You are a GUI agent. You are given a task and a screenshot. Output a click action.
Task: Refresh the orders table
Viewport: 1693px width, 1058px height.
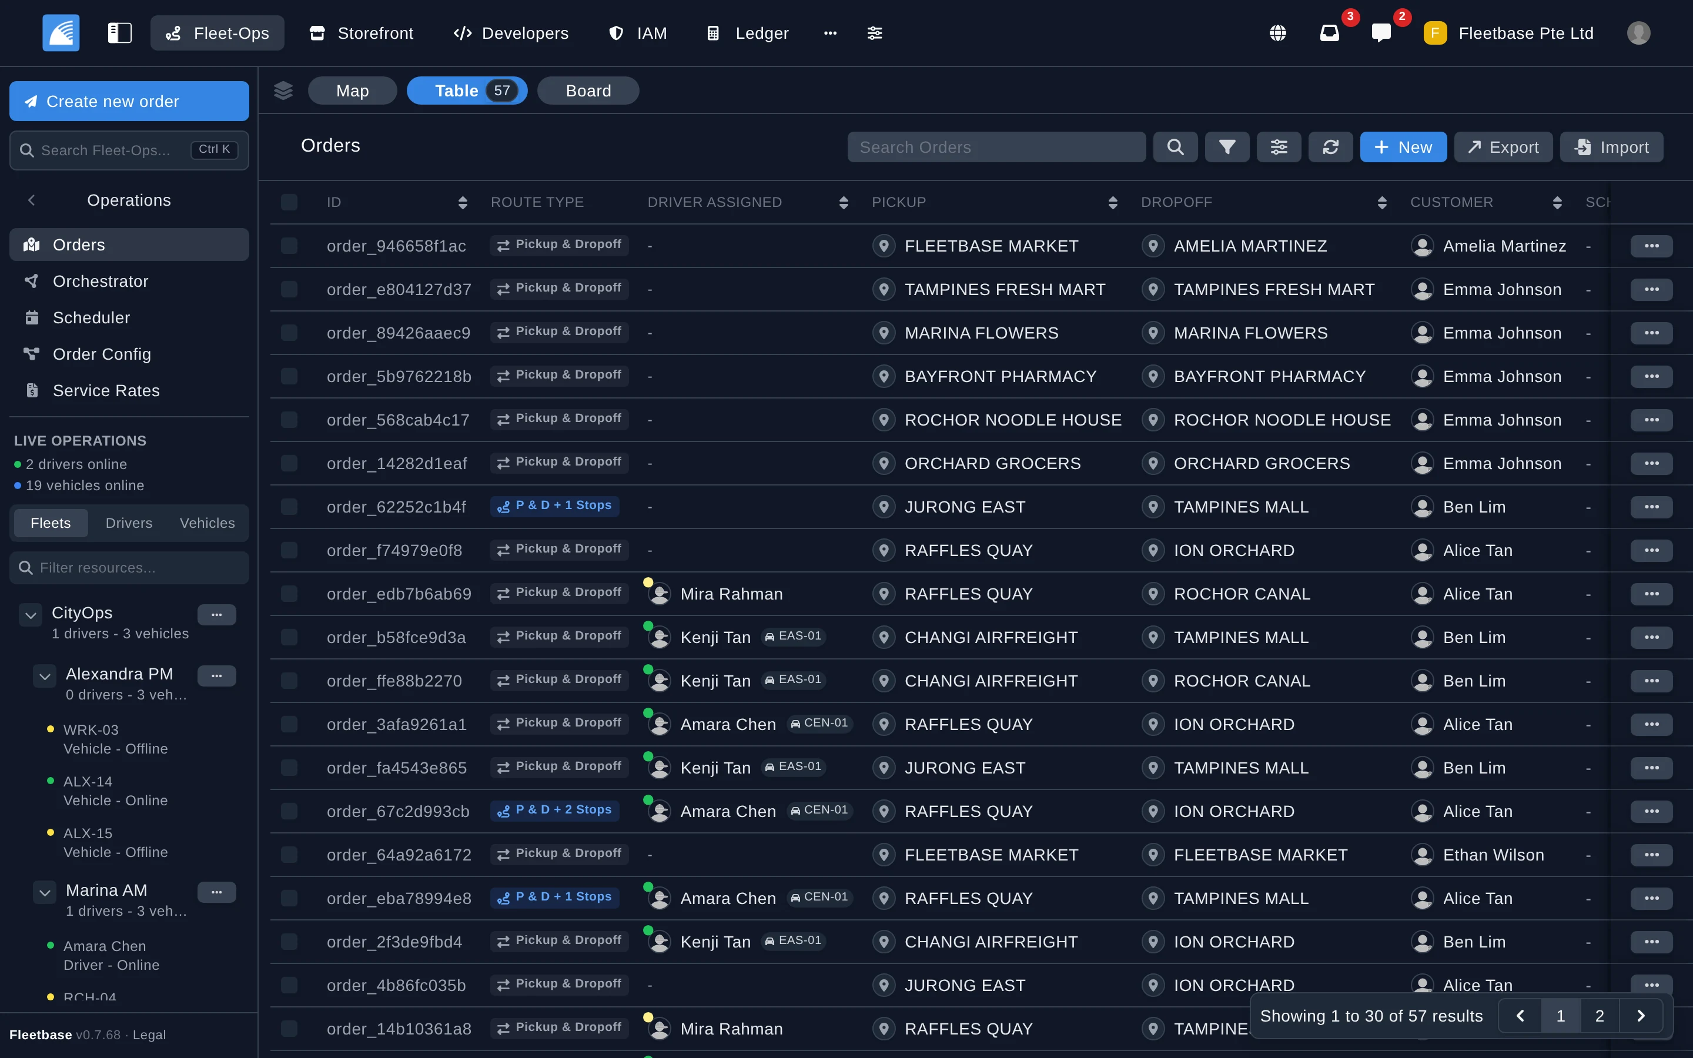pos(1331,147)
